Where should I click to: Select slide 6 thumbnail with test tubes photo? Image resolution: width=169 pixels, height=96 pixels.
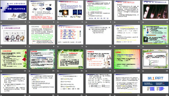[155, 10]
